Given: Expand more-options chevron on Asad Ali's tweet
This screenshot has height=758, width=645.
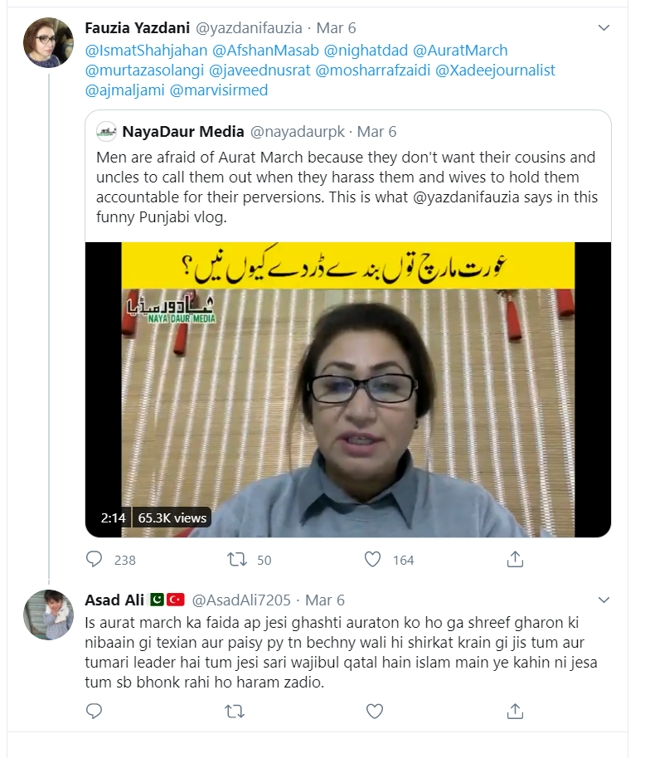Looking at the screenshot, I should pyautogui.click(x=604, y=600).
